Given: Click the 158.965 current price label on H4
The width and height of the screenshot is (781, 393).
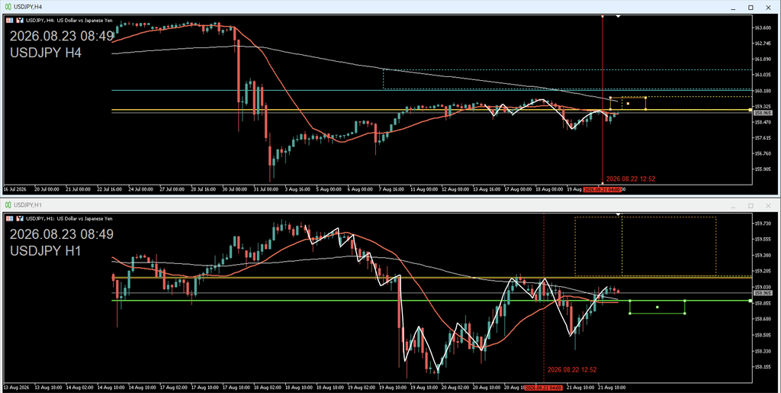Looking at the screenshot, I should (763, 114).
